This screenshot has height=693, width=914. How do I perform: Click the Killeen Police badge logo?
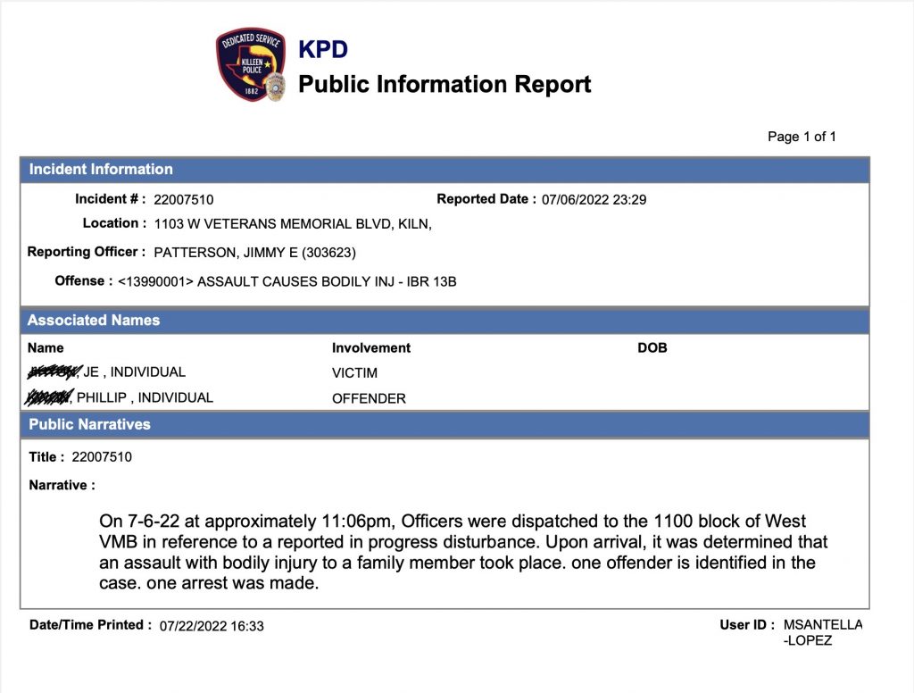(250, 65)
